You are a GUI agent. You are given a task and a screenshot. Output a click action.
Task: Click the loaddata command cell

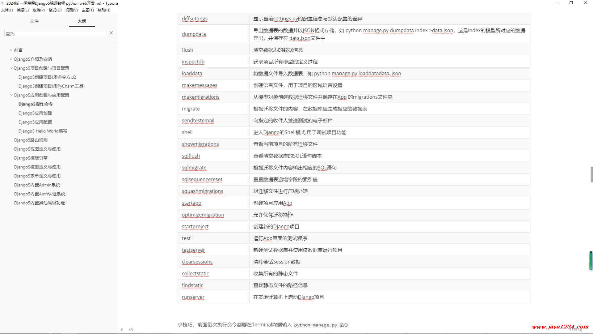pyautogui.click(x=213, y=73)
